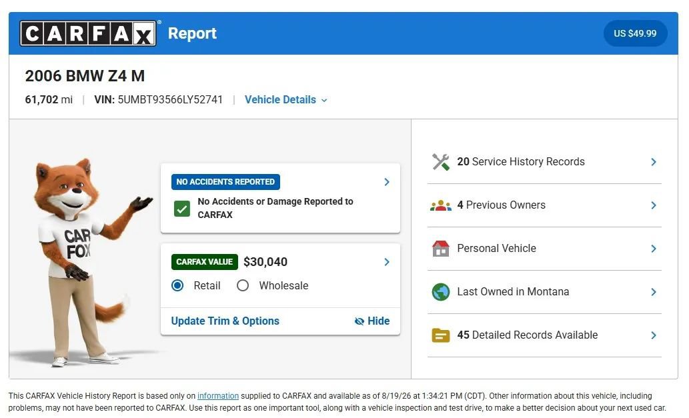Open CARFAX Value details chevron
Screen dimensions: 689x418
[x=387, y=262]
